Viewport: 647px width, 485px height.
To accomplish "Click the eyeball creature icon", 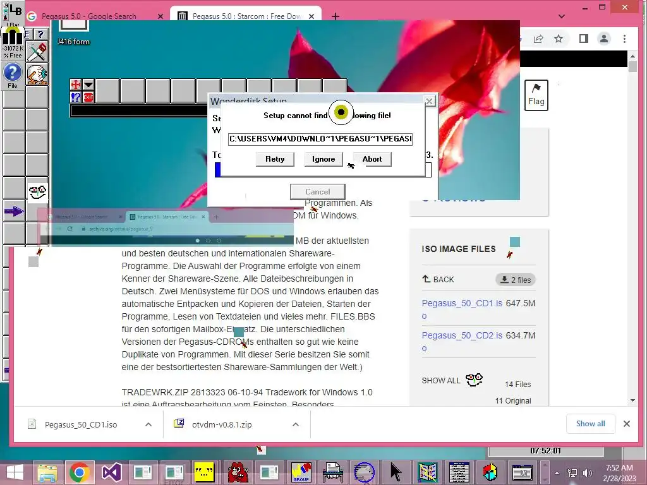I will point(37,75).
